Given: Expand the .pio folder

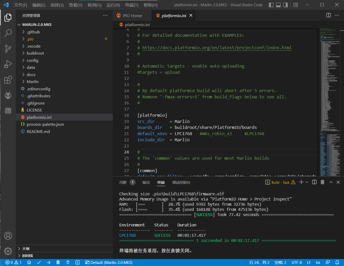Looking at the screenshot, I should (64, 39).
